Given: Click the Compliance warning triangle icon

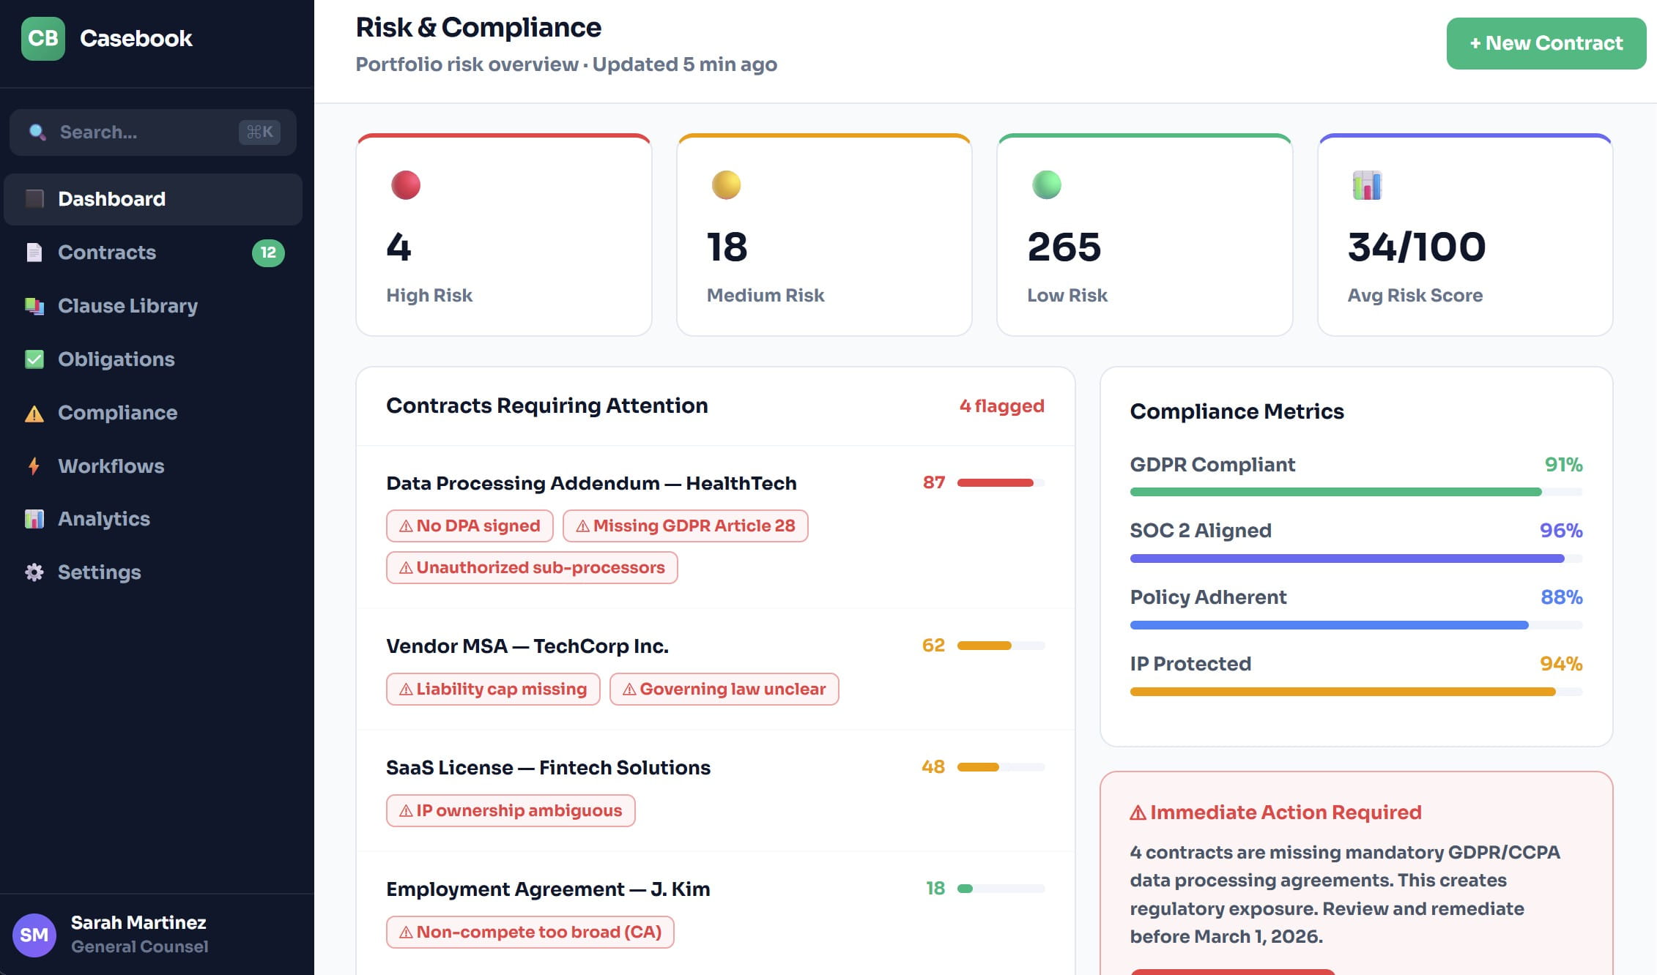Looking at the screenshot, I should pos(34,414).
